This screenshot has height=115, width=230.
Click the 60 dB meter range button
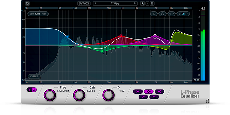coord(196,80)
